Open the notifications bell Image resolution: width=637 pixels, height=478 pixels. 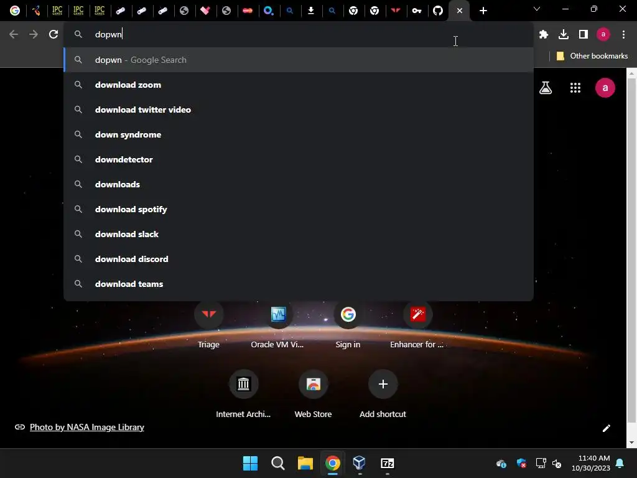[620, 463]
